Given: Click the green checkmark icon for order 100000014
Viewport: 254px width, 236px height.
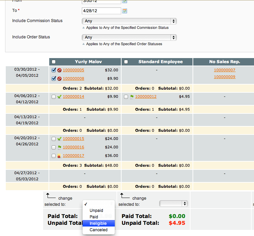Looking at the screenshot, I should (59, 97).
